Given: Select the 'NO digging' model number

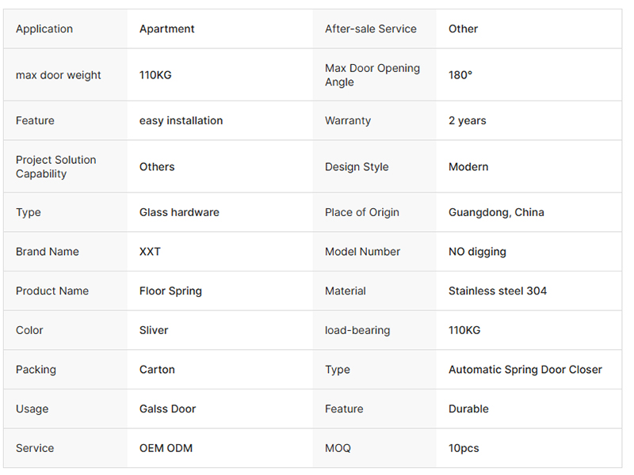Looking at the screenshot, I should (x=477, y=252).
